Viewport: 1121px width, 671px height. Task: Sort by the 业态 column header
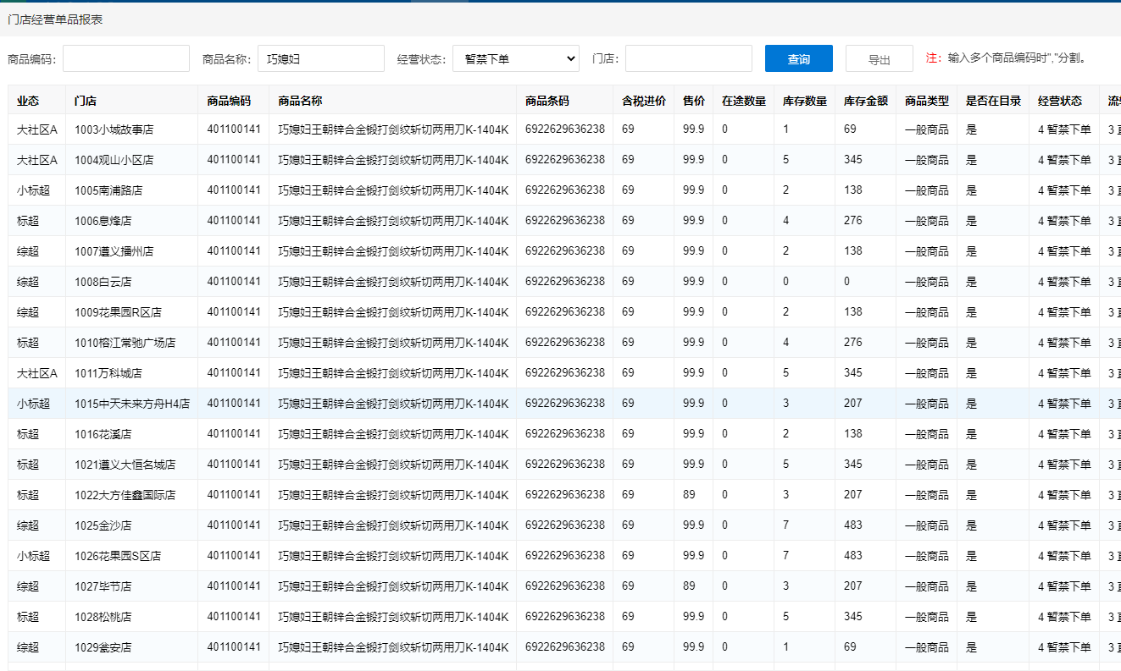pos(28,101)
